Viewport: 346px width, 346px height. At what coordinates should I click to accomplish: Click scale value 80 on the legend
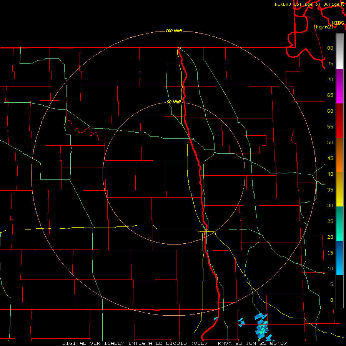[x=330, y=48]
